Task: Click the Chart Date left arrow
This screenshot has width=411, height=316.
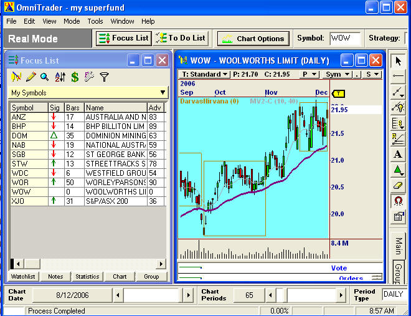Action: tap(118, 295)
